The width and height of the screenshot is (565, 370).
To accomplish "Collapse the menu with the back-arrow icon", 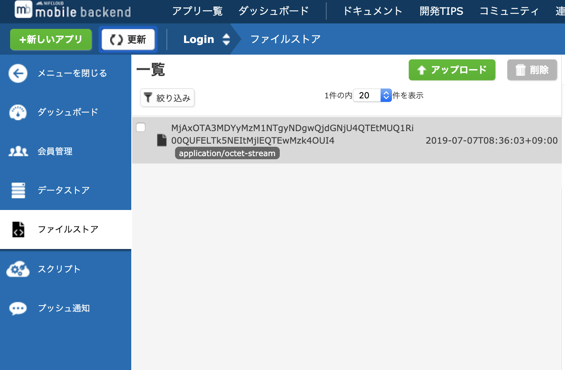I will click(18, 73).
